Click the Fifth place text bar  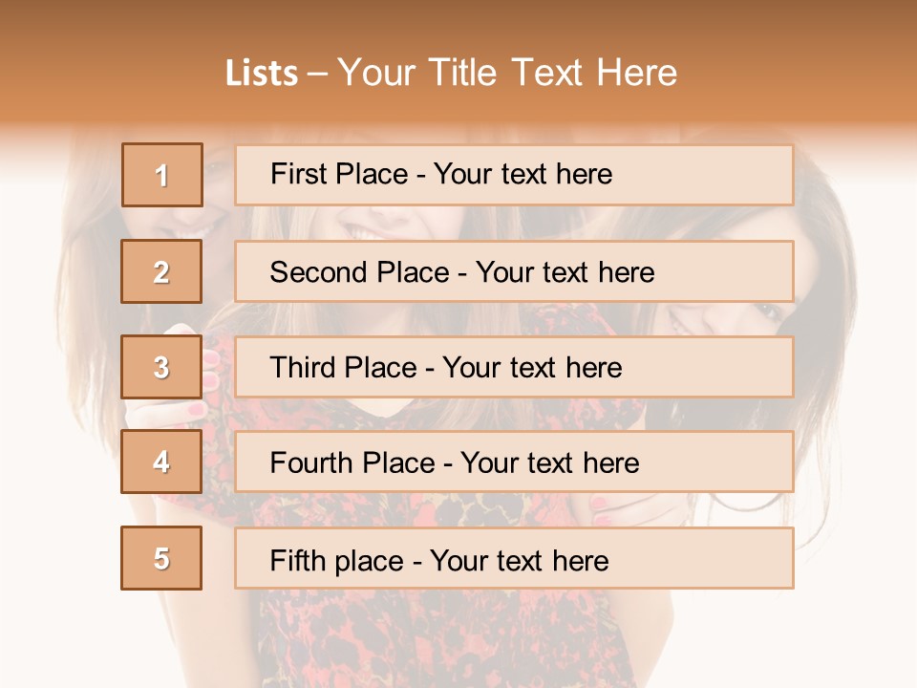(x=514, y=559)
